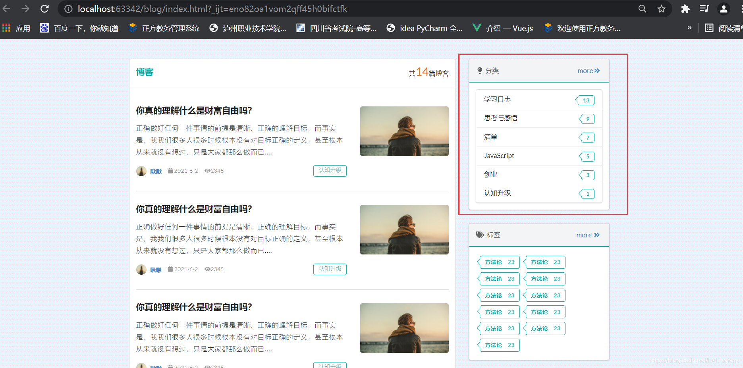Show site info icon beside the URL
Image resolution: width=743 pixels, height=368 pixels.
(68, 9)
